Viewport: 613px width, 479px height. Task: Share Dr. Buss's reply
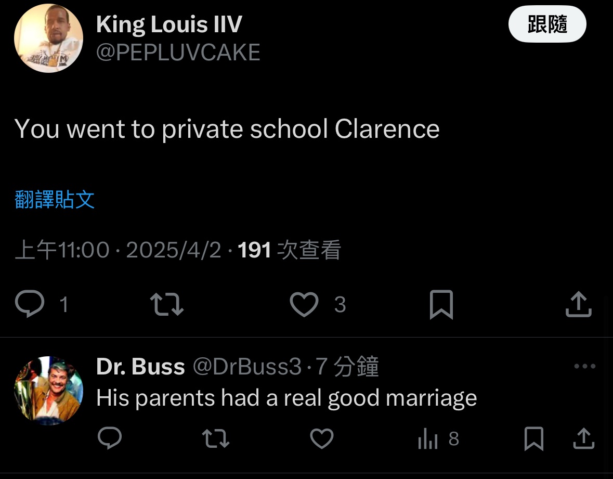click(583, 439)
